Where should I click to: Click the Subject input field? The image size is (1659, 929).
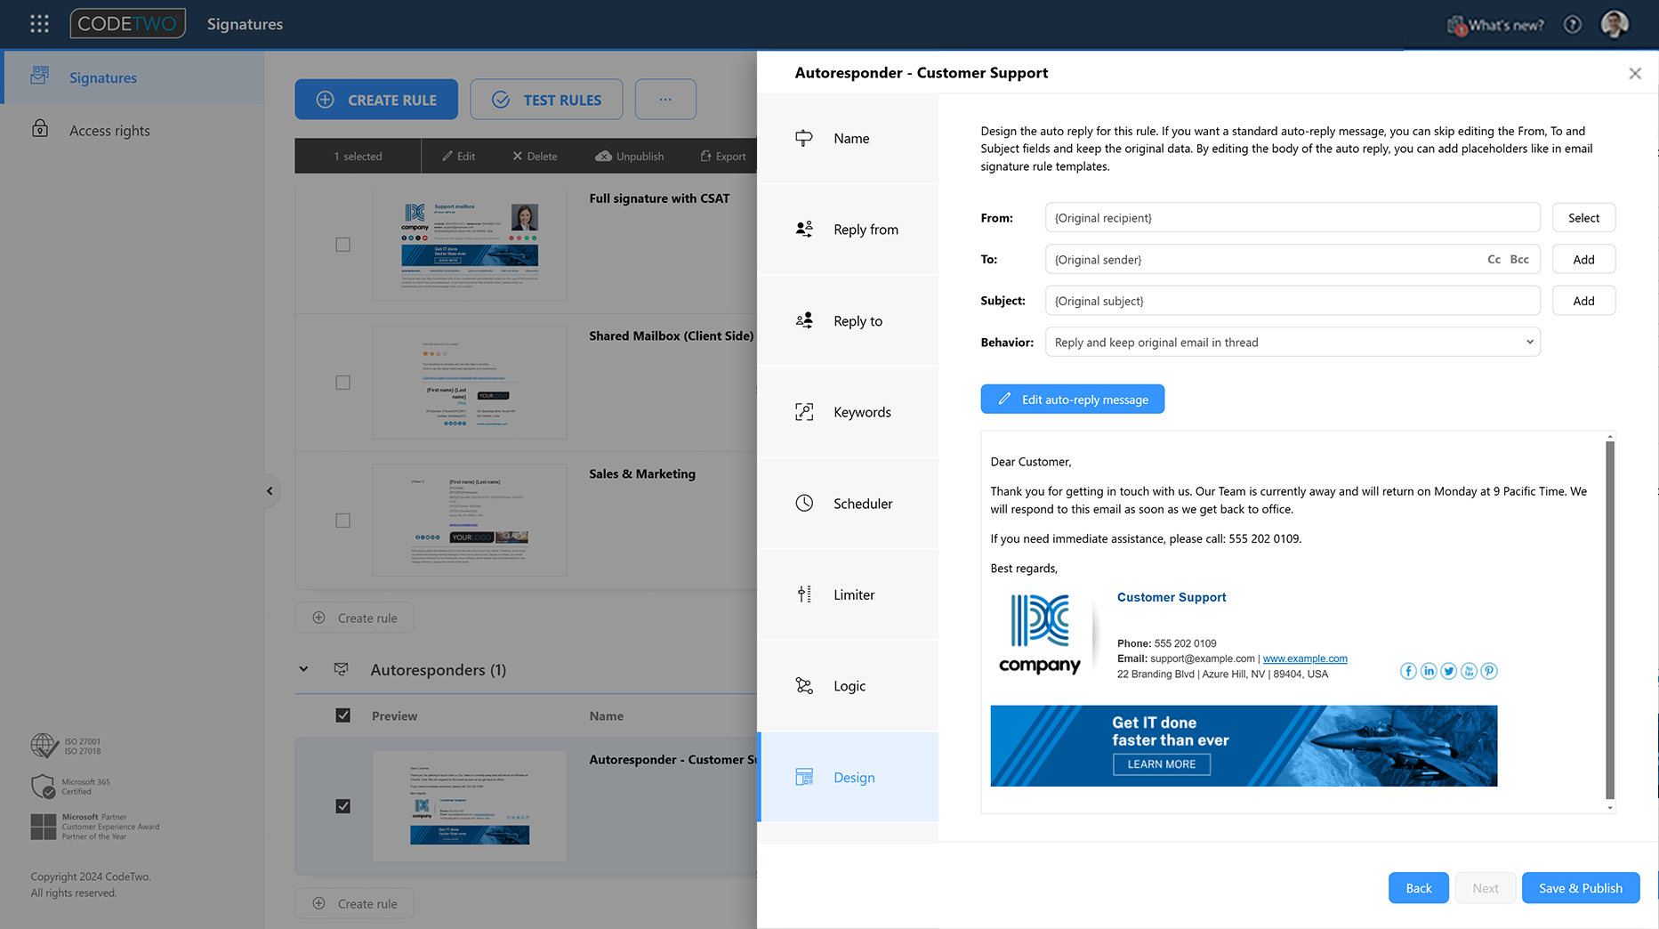pyautogui.click(x=1293, y=301)
